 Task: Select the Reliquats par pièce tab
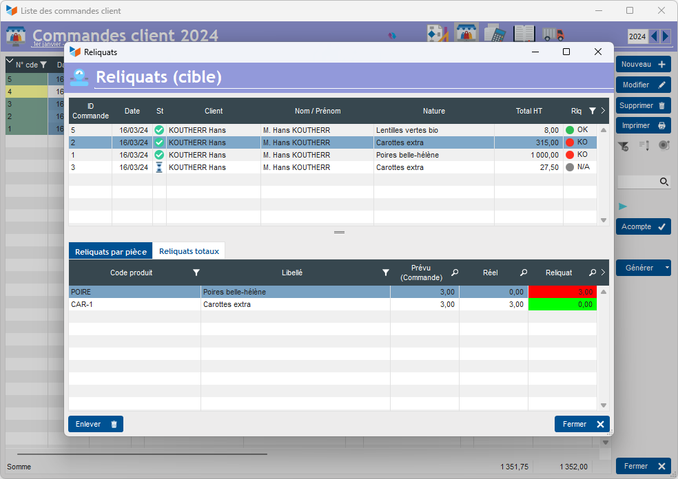[x=110, y=251]
